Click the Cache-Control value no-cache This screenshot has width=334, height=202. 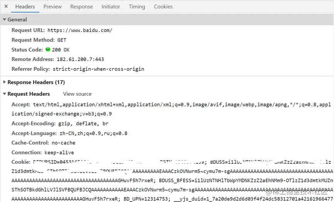[x=63, y=143]
